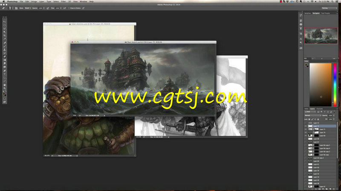The height and width of the screenshot is (191, 341).
Task: Select the Hand tool
Action: (5, 85)
